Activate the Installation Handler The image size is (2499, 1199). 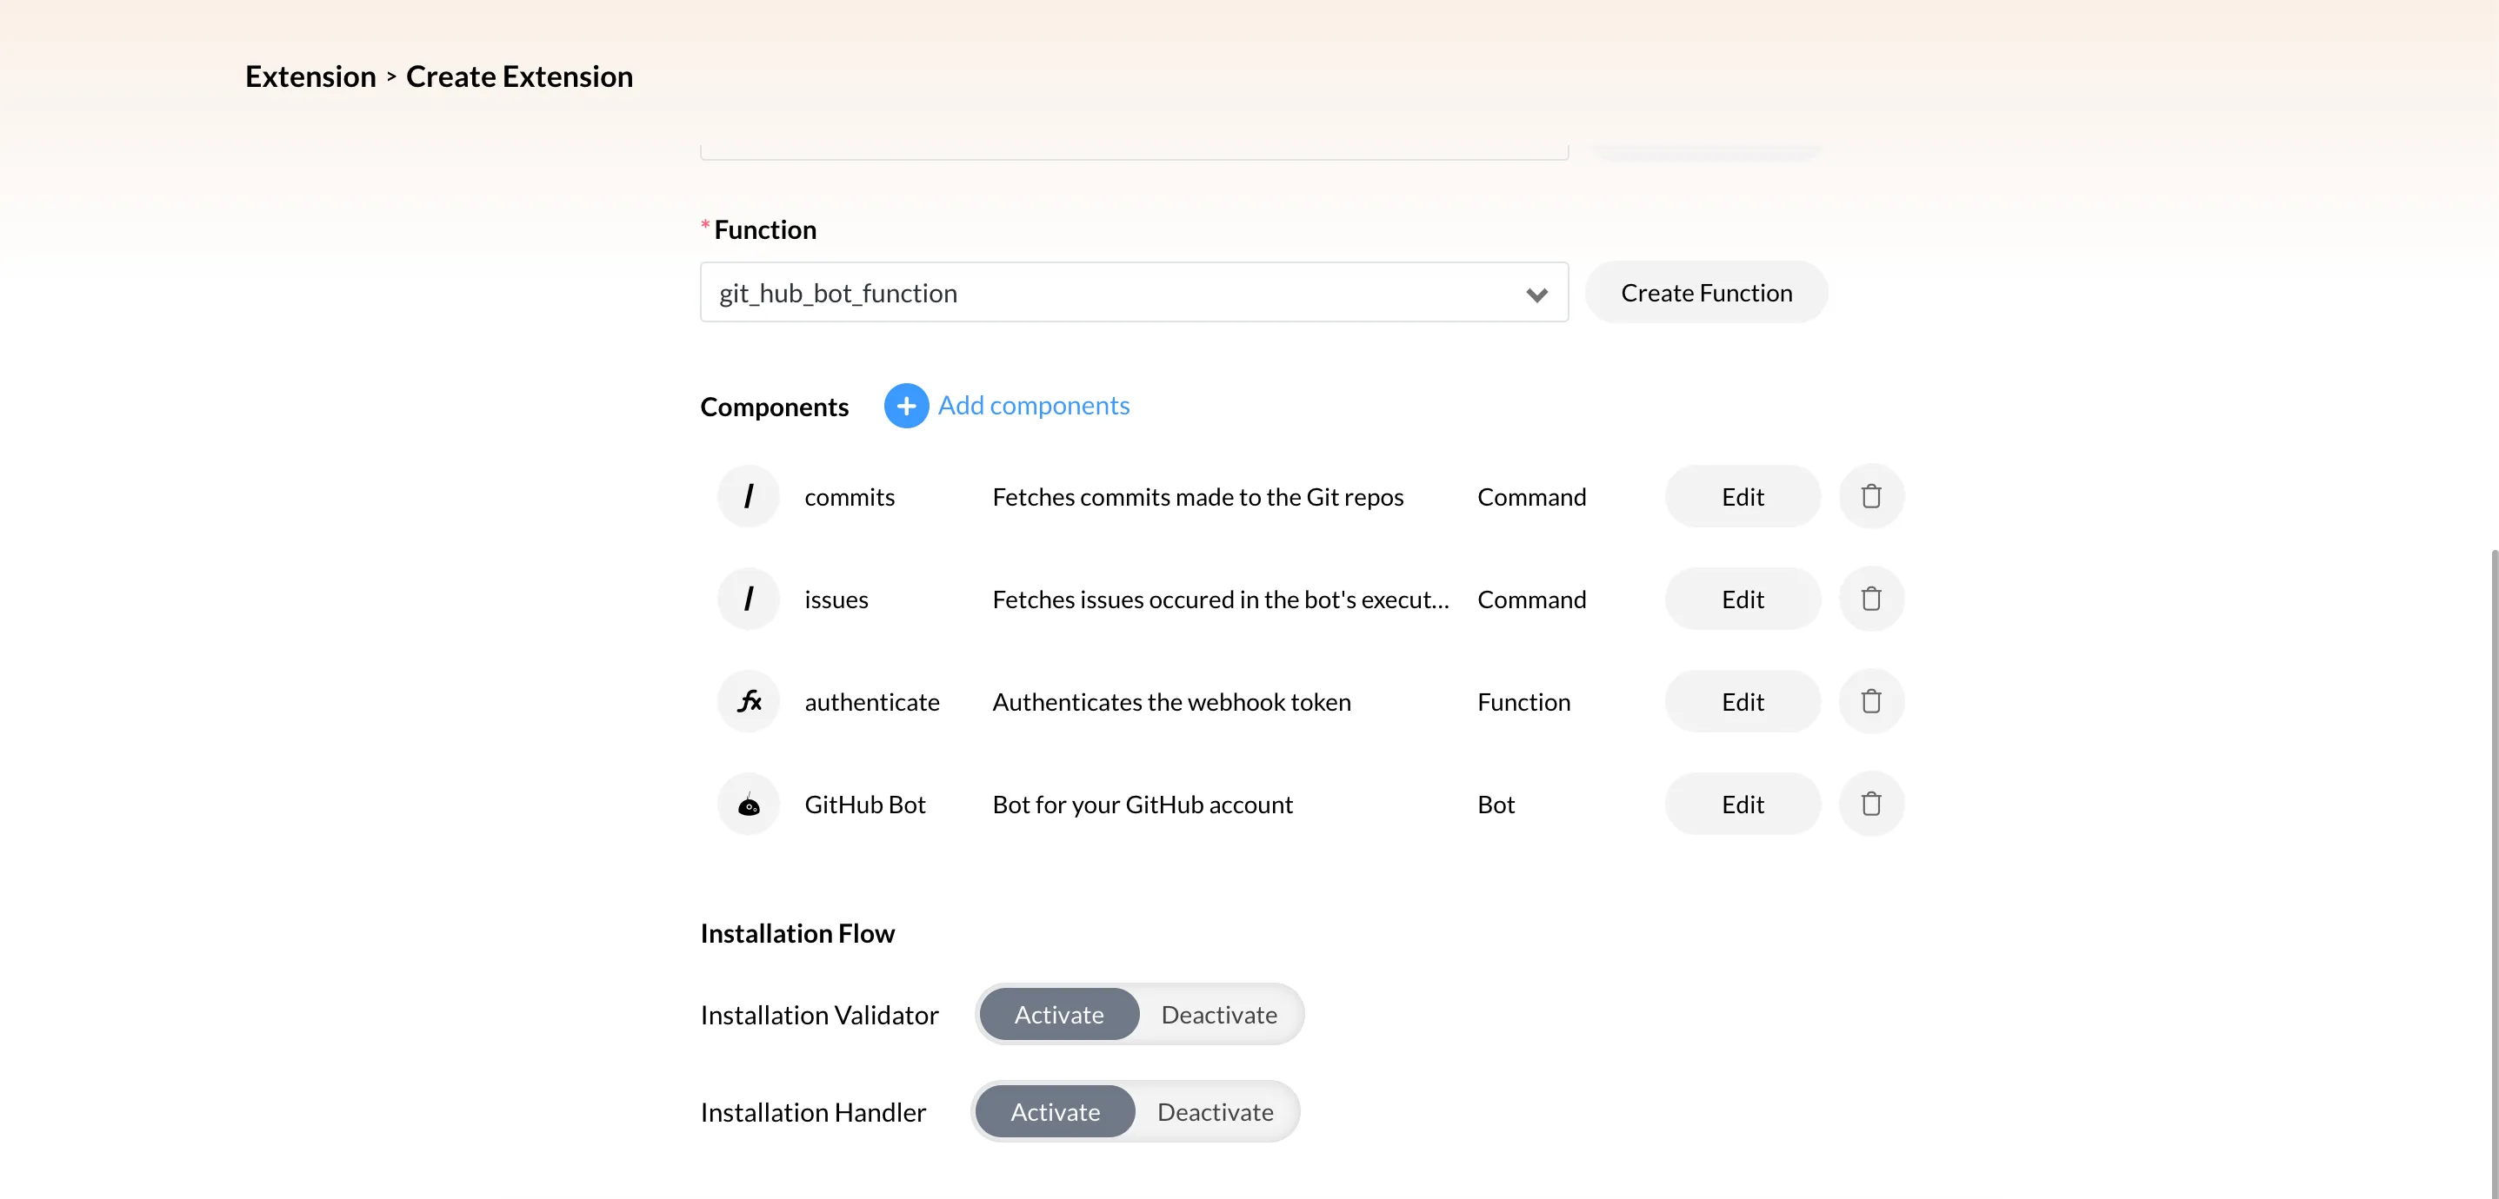(1055, 1112)
